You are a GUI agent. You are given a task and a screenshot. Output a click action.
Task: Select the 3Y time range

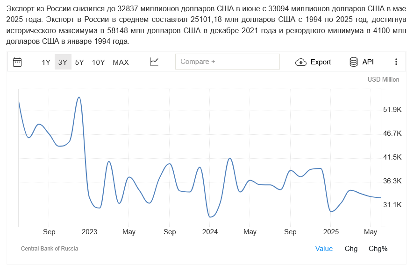click(63, 62)
